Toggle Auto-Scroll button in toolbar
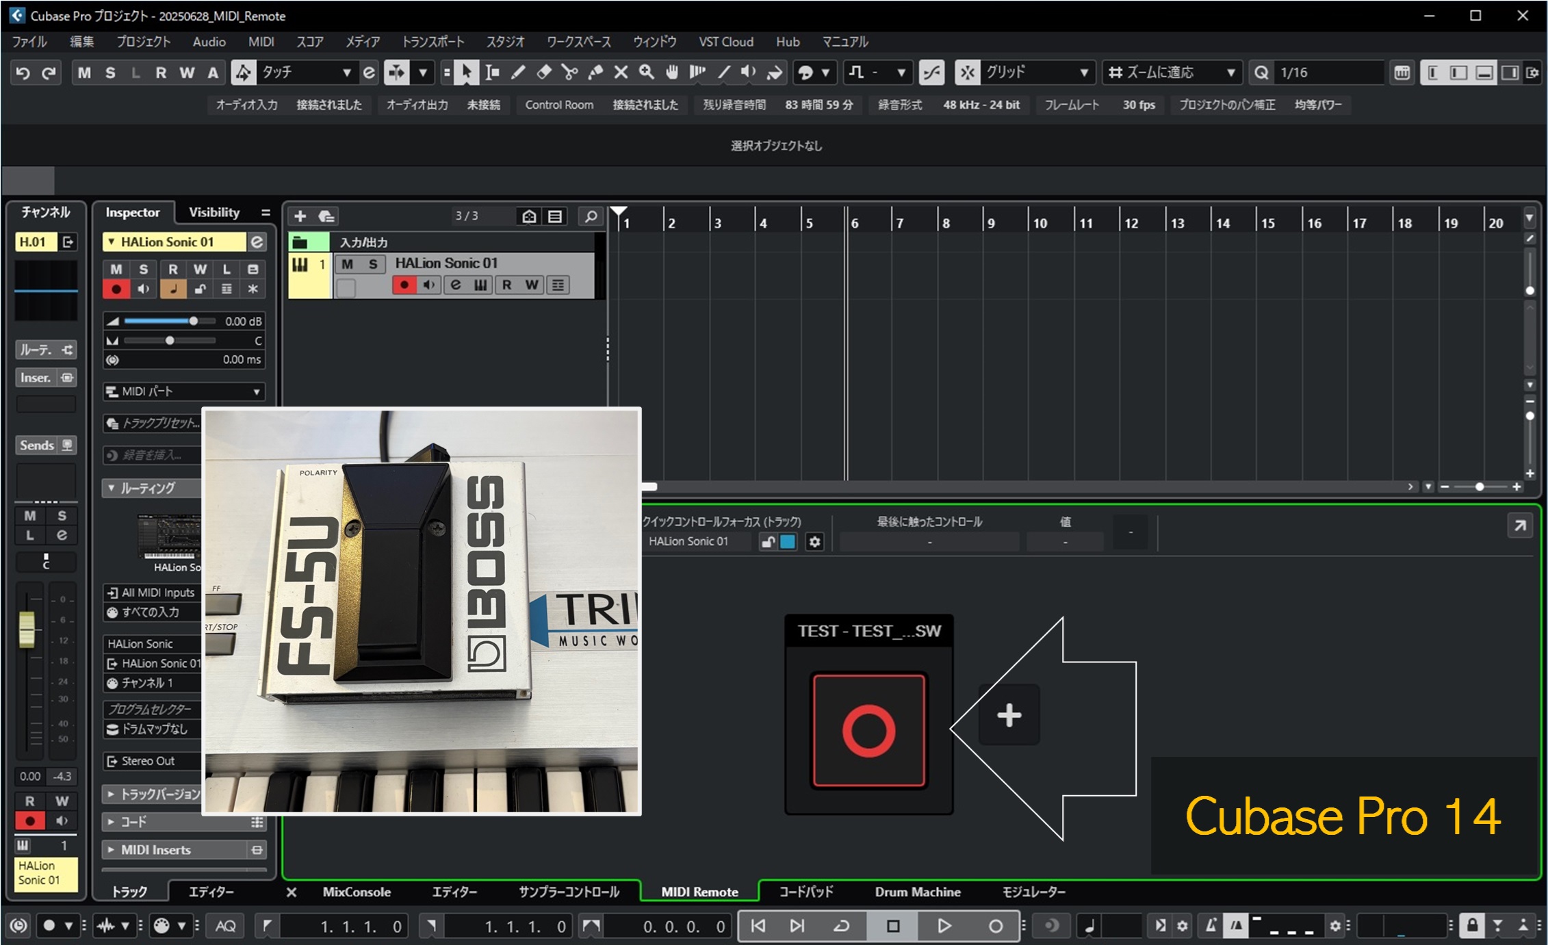 click(397, 73)
